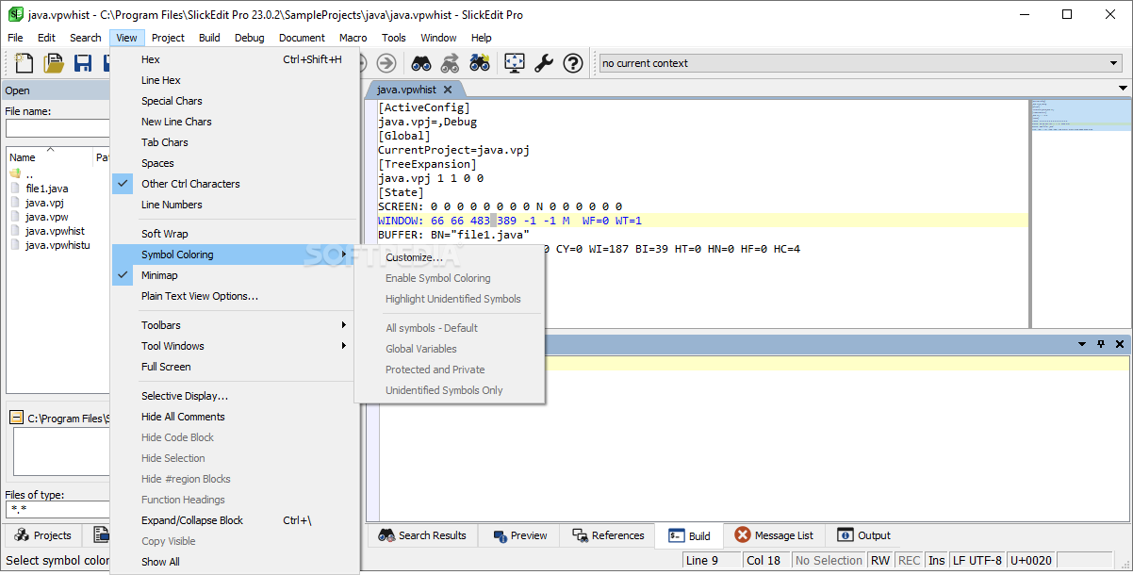1133x575 pixels.
Task: Expand the Toolbars submenu
Action: pos(236,325)
